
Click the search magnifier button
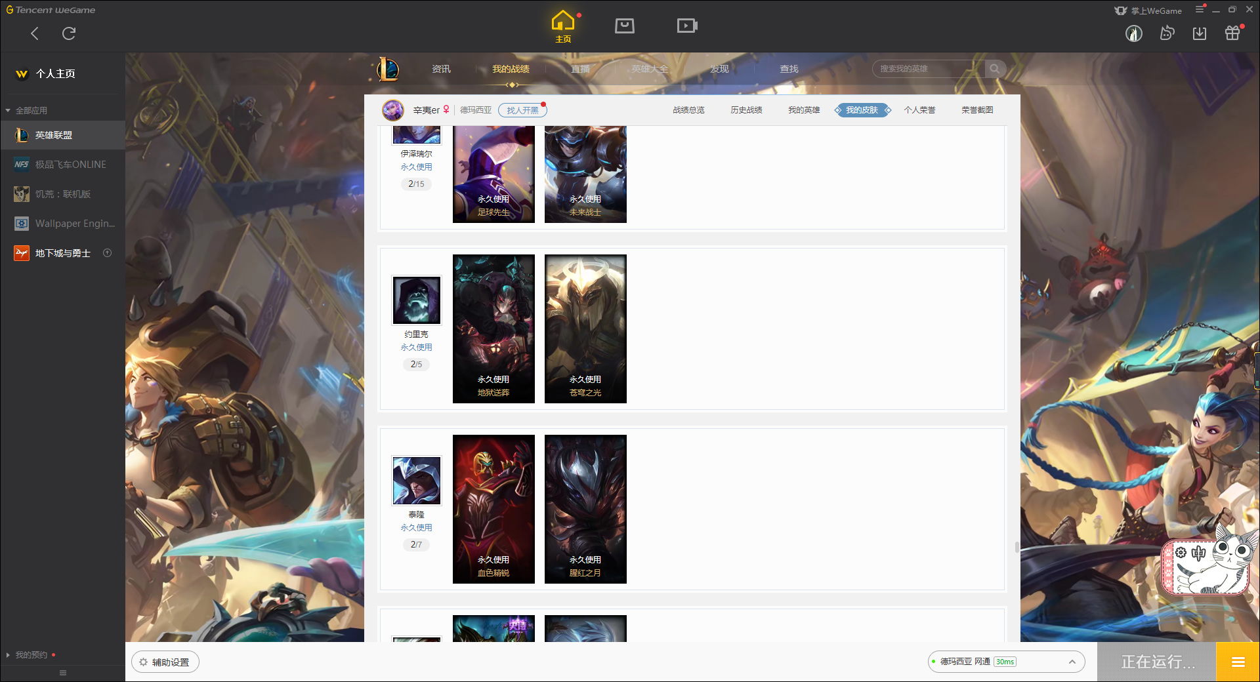[995, 69]
